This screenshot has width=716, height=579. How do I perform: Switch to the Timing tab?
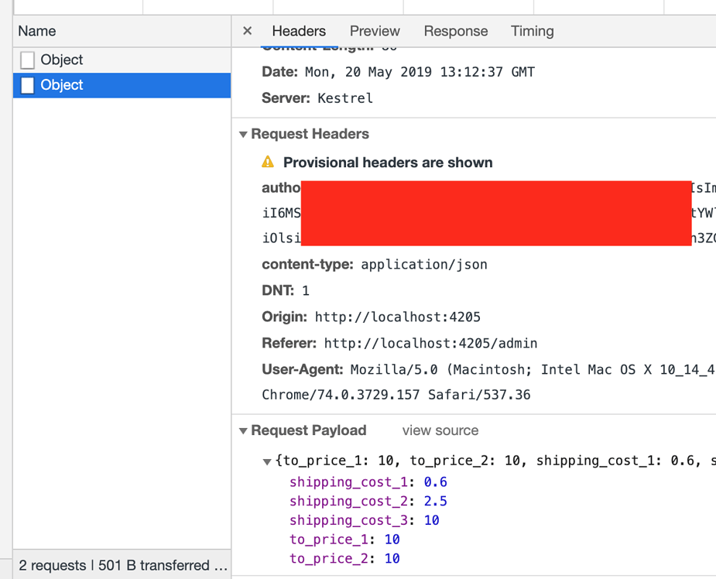point(532,31)
